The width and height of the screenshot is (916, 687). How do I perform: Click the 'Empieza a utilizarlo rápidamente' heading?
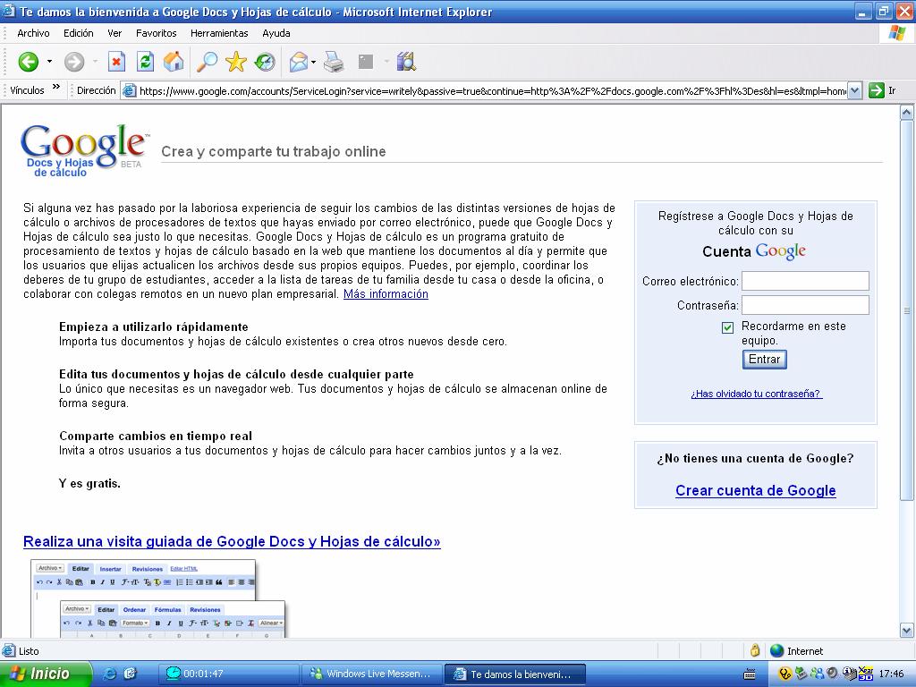coord(154,327)
